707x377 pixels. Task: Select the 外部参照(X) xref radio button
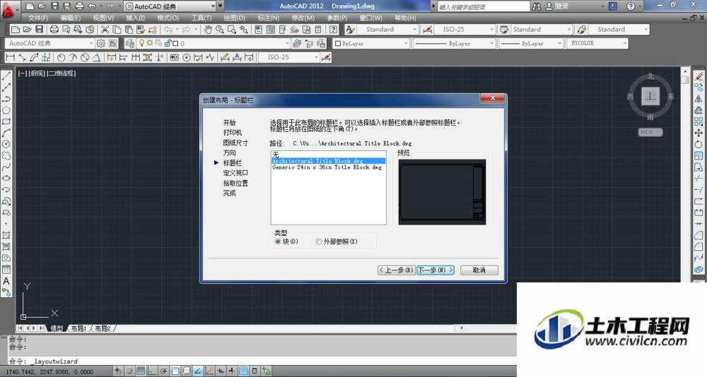pos(318,242)
